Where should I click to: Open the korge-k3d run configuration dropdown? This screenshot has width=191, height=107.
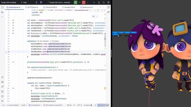point(60,2)
